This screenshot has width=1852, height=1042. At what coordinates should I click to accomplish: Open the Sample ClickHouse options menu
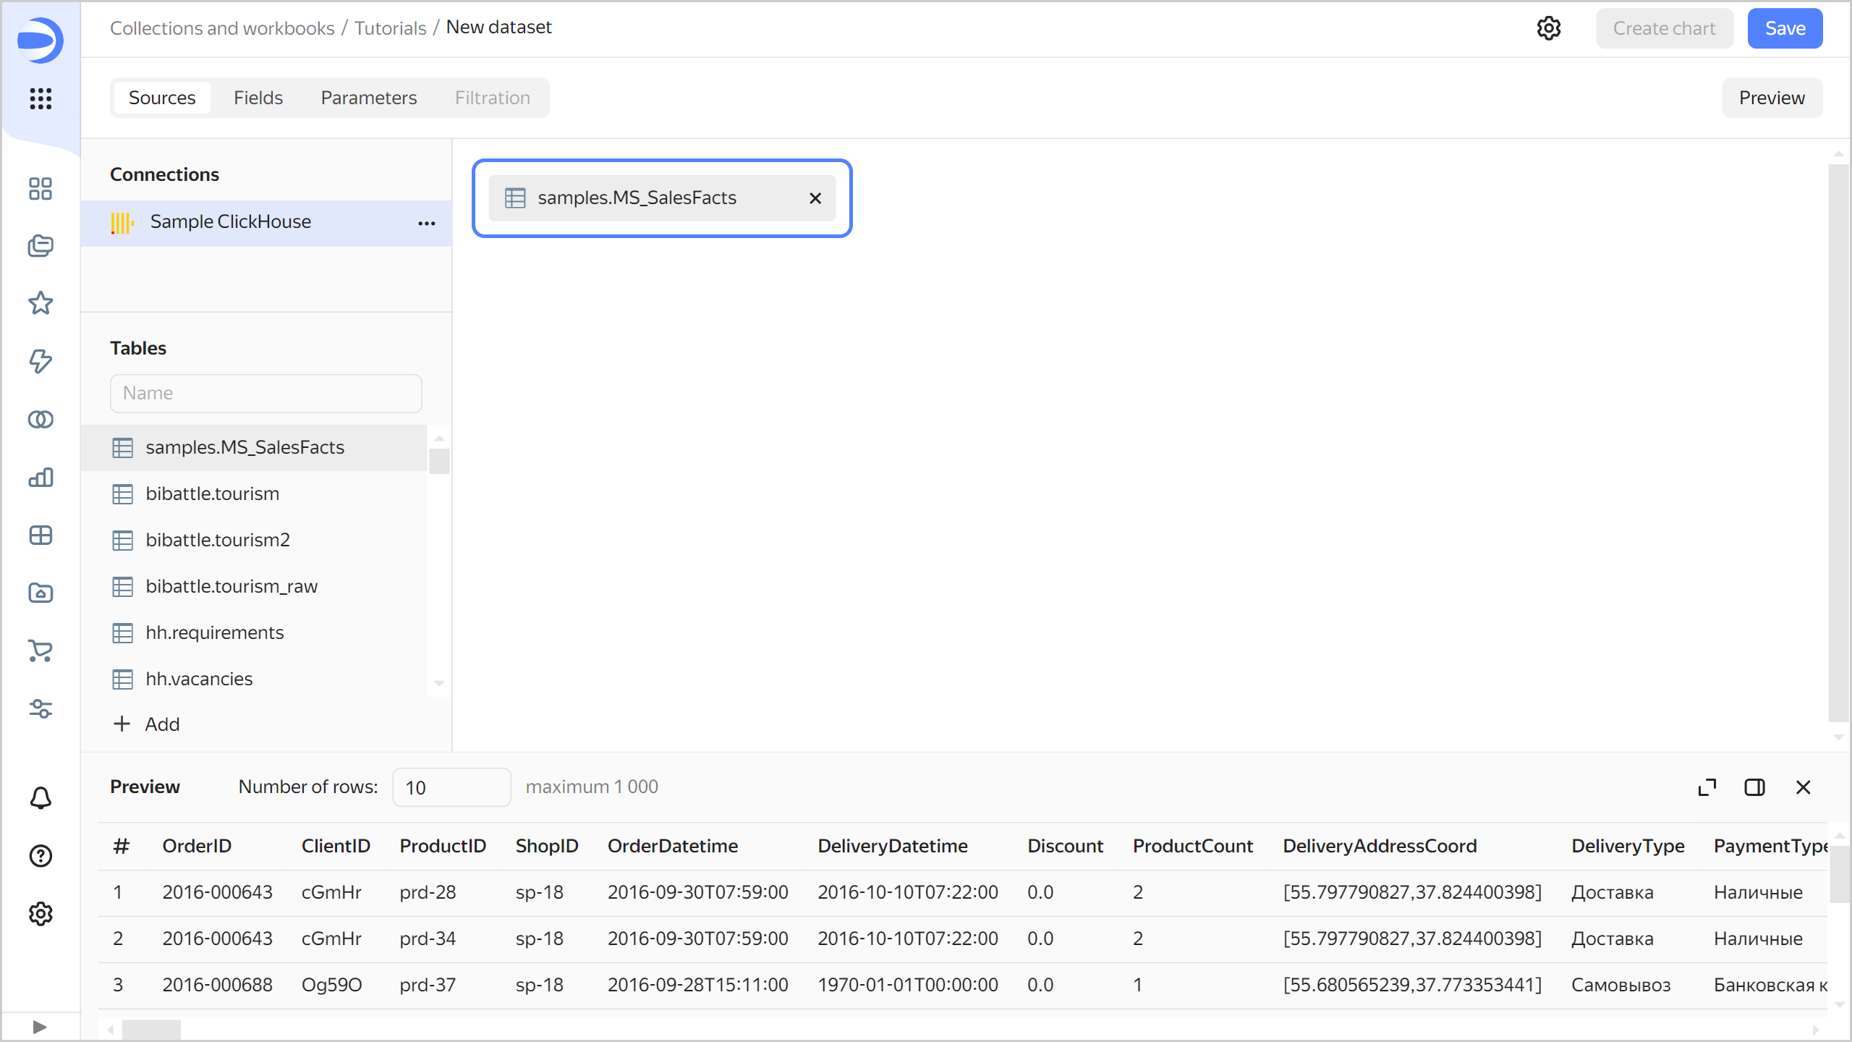pos(427,223)
